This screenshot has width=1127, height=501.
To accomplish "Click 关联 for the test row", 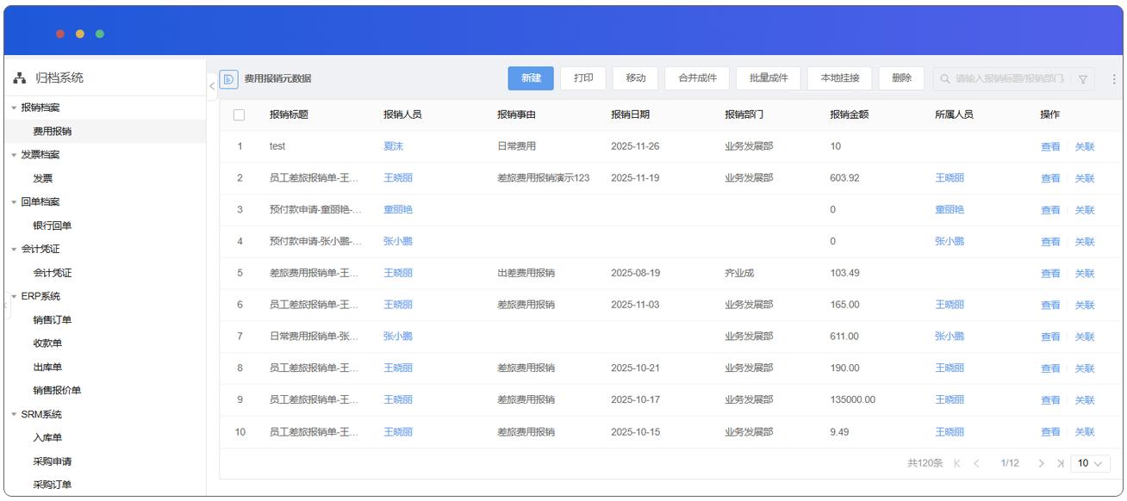I will point(1085,147).
